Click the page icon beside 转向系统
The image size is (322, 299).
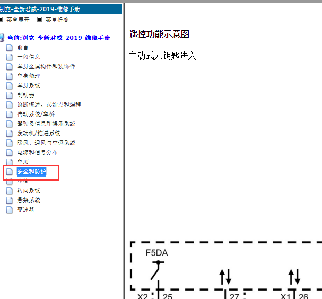(9, 190)
